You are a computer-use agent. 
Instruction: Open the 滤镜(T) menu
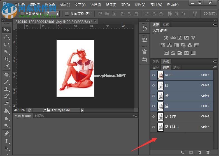point(111,5)
